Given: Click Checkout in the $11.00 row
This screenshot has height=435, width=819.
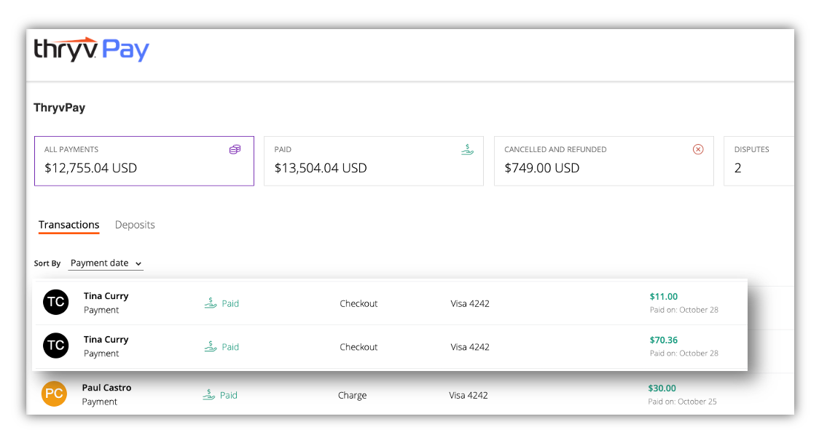Looking at the screenshot, I should [358, 303].
